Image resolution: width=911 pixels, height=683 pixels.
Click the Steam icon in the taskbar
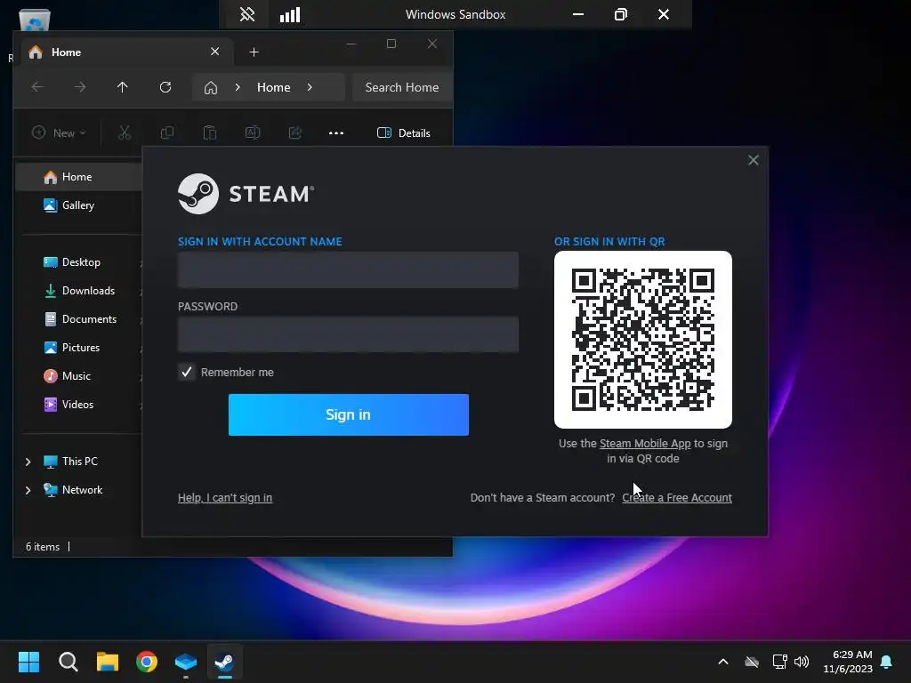point(225,662)
